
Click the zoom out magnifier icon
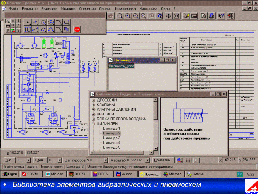coord(136,16)
